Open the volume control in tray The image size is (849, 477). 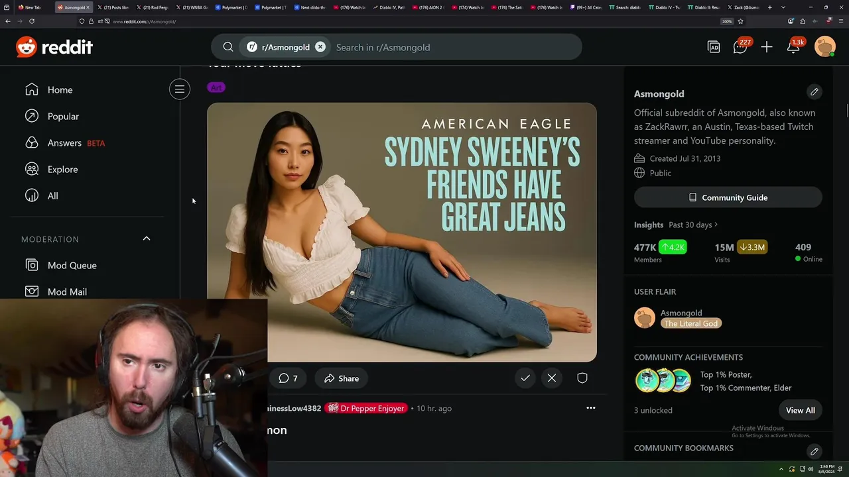[x=812, y=469]
